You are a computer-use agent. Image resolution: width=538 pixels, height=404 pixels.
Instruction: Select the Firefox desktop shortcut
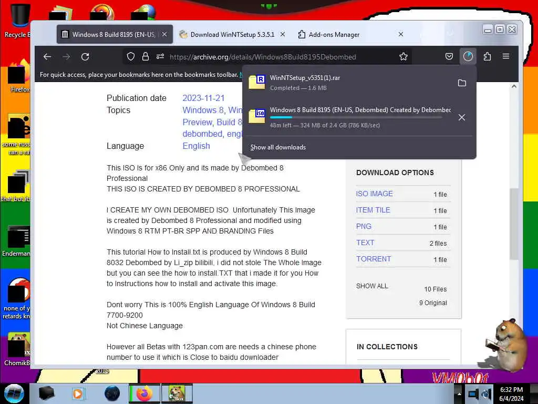coord(19,76)
